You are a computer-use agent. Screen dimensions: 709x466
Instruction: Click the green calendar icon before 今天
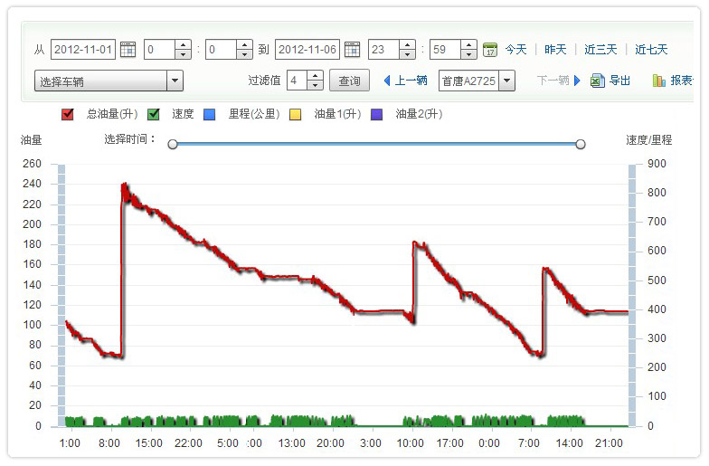click(490, 49)
